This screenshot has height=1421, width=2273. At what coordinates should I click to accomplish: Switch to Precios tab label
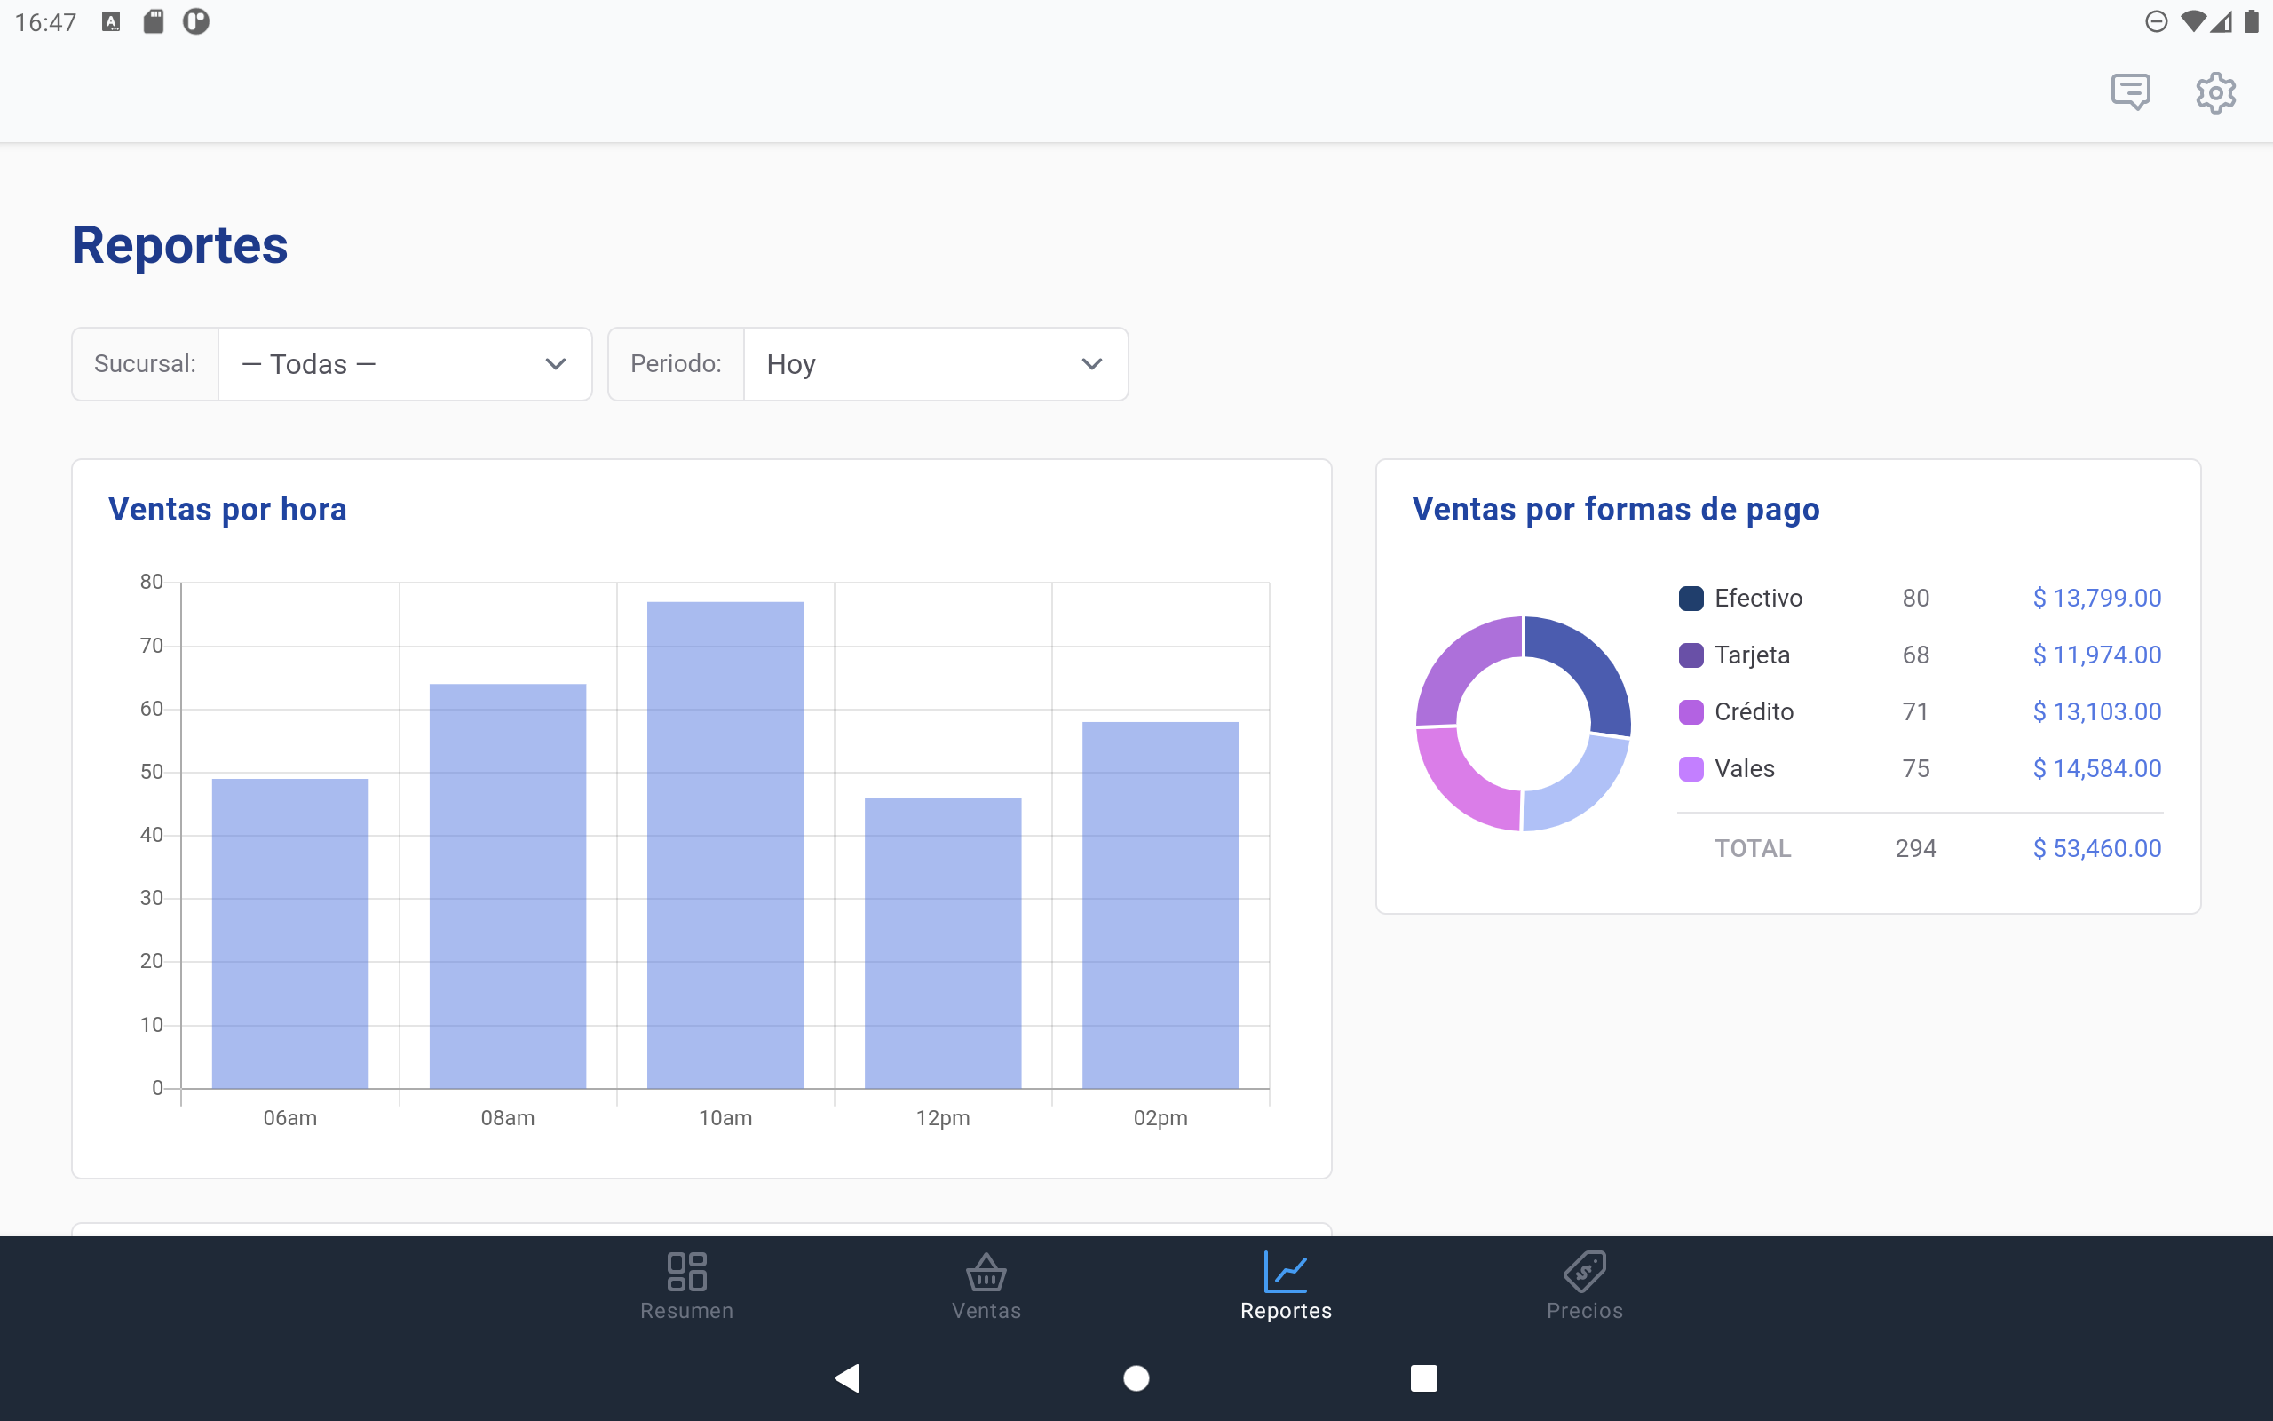(1585, 1310)
